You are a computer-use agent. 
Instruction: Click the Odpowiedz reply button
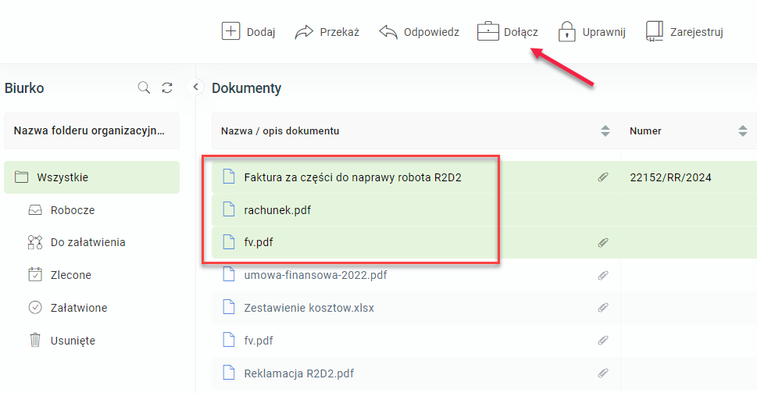(419, 32)
